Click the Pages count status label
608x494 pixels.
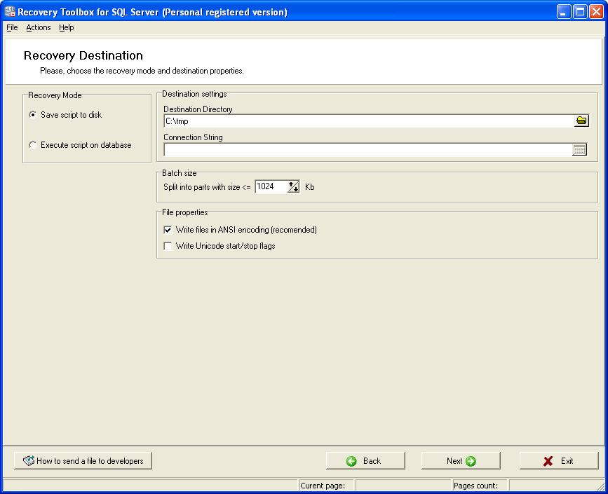(x=475, y=486)
